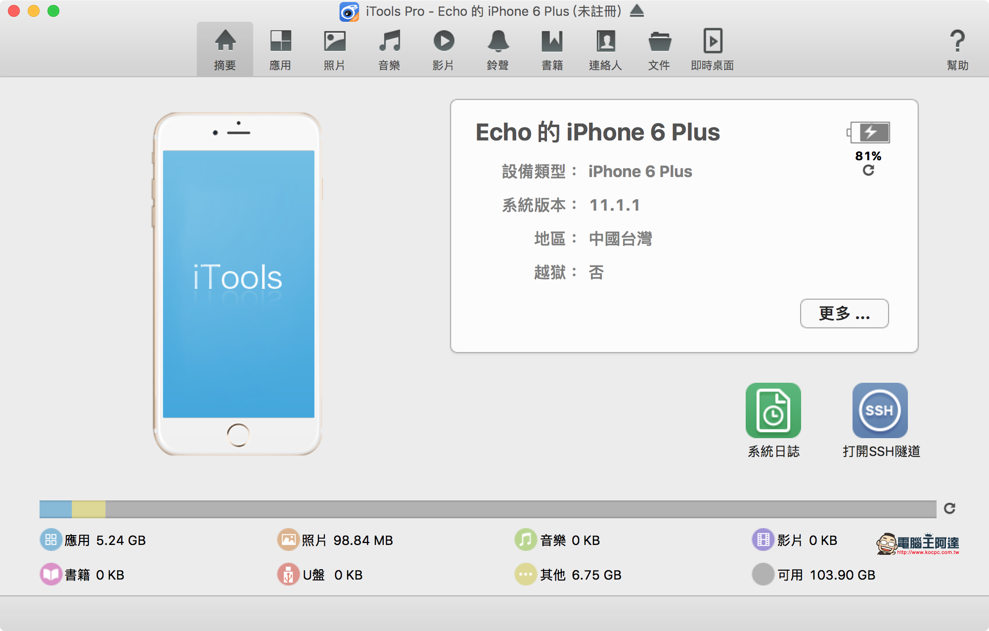This screenshot has height=631, width=989.
Task: Click the 其他 storage legend icon
Action: (x=526, y=574)
